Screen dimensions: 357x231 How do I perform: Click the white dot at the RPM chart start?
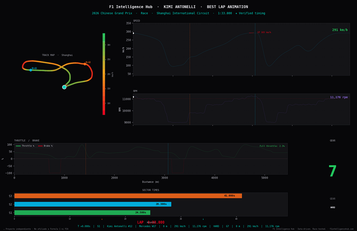133,97
